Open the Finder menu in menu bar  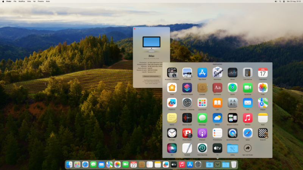9,2
